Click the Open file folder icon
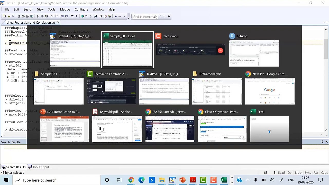 pyautogui.click(x=9, y=16)
